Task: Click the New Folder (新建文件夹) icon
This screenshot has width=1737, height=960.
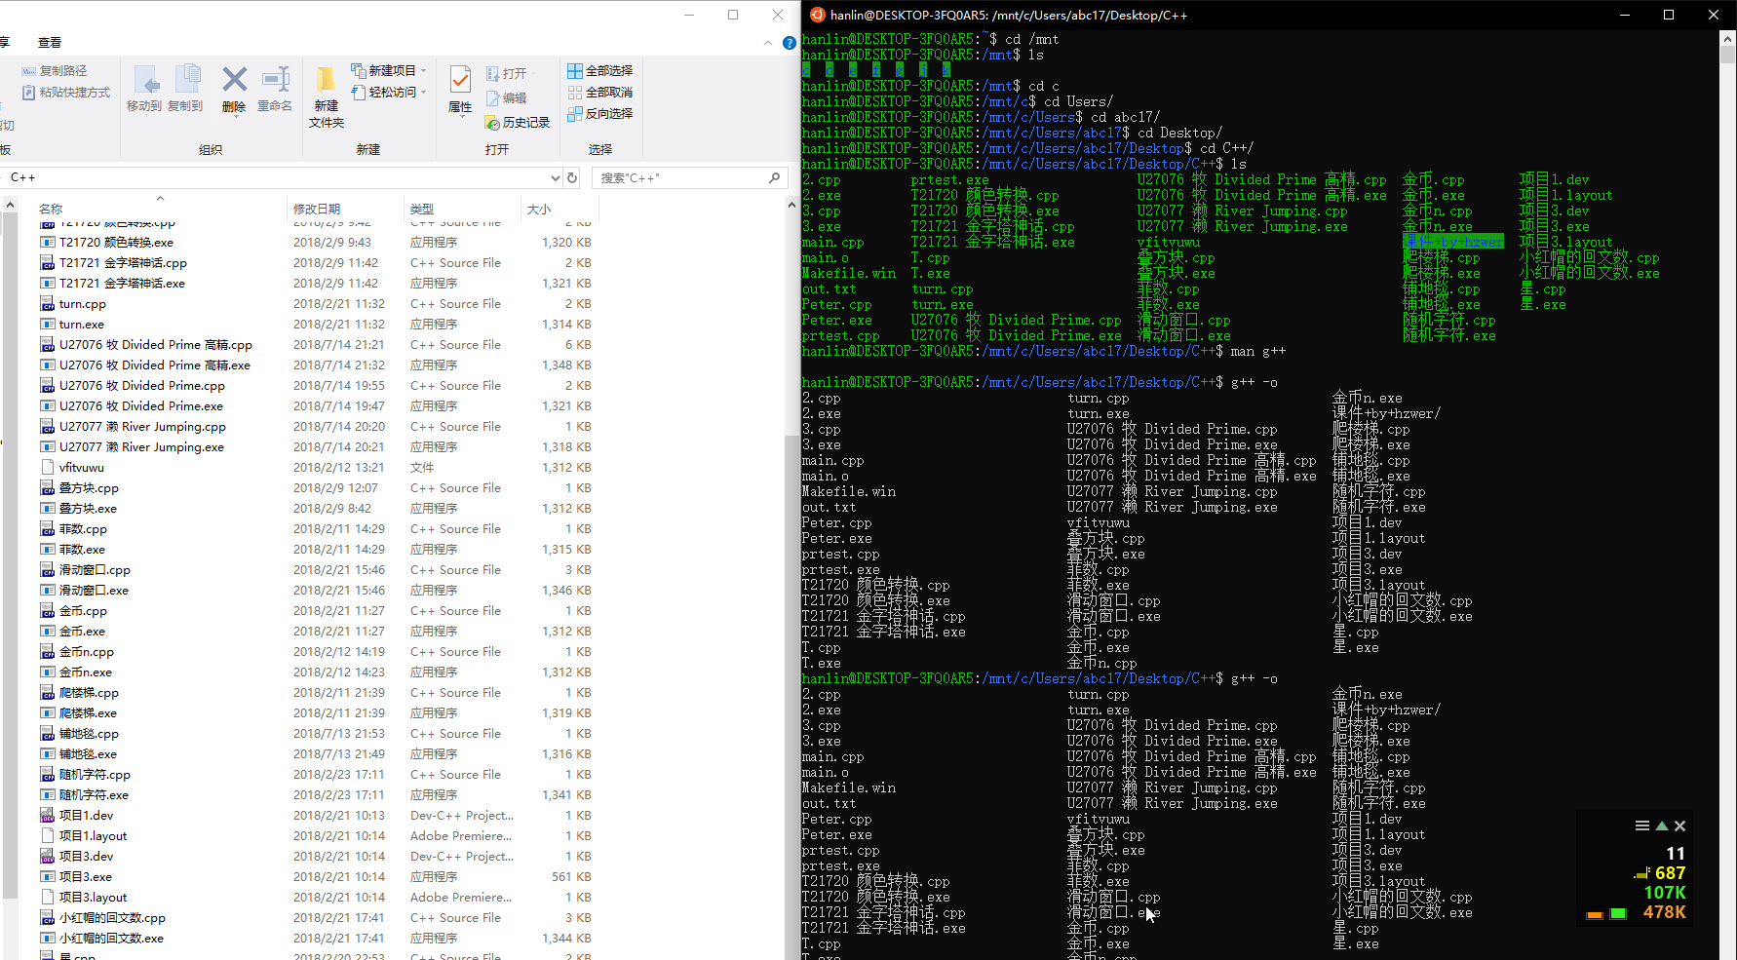Action: coord(326,80)
